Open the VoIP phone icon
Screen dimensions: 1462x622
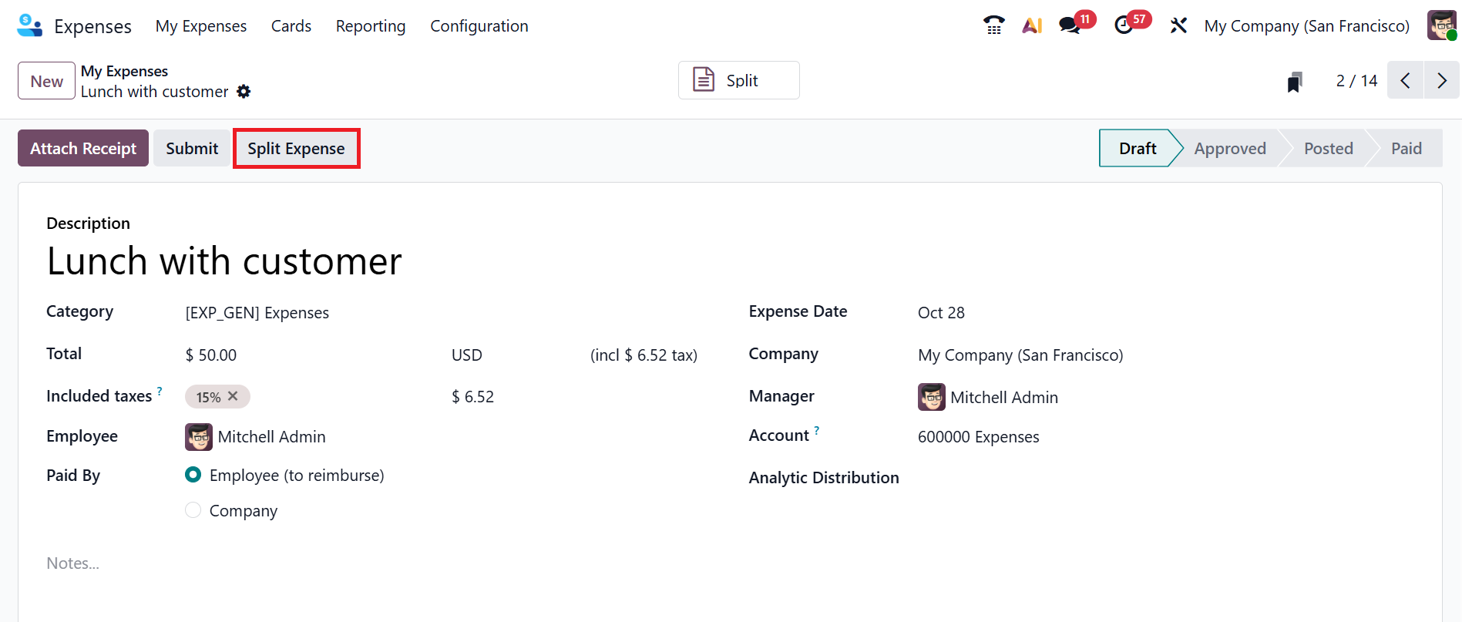(994, 25)
